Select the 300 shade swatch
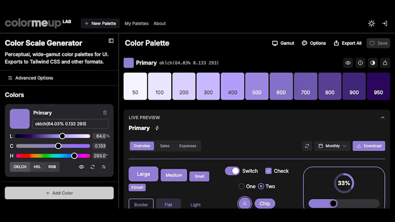This screenshot has width=395, height=222. (208, 86)
